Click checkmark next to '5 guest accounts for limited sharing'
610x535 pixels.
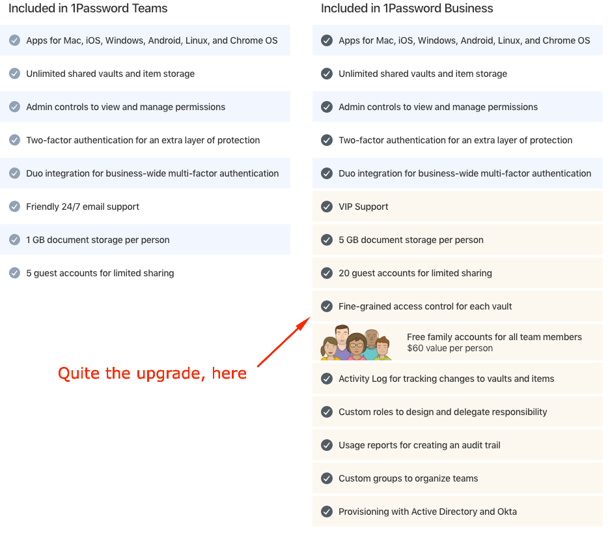(x=15, y=273)
